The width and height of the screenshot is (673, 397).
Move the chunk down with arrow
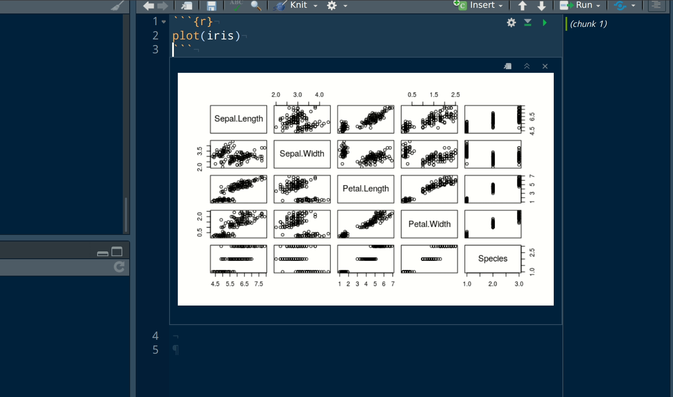pyautogui.click(x=542, y=6)
